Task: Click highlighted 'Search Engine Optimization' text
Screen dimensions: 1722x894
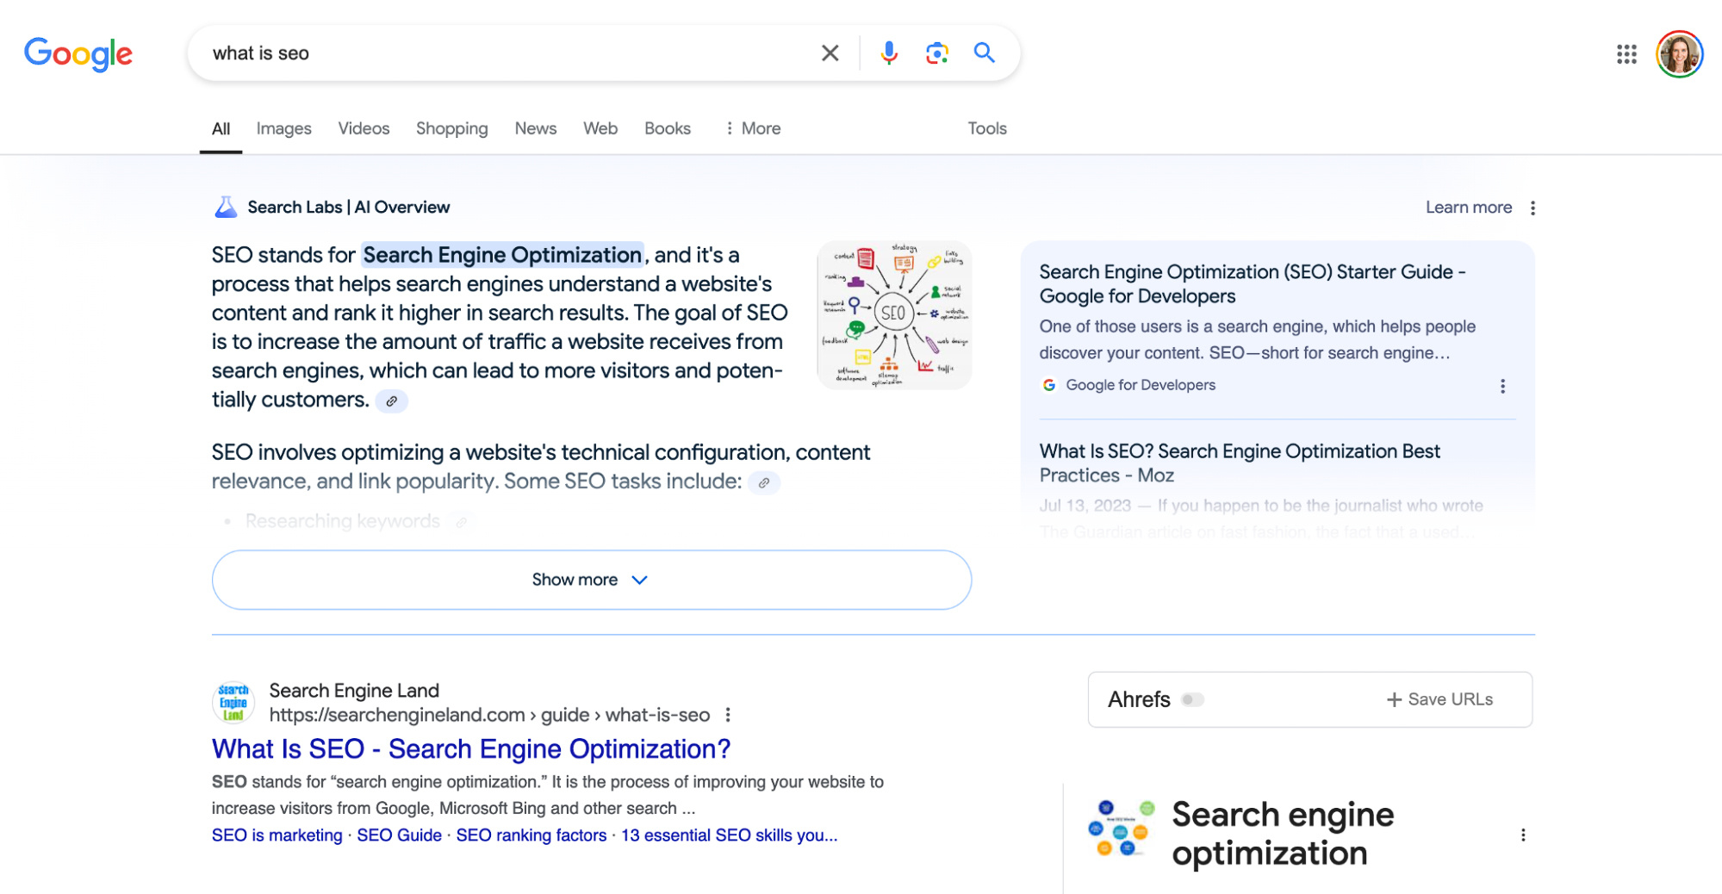Action: 502,255
